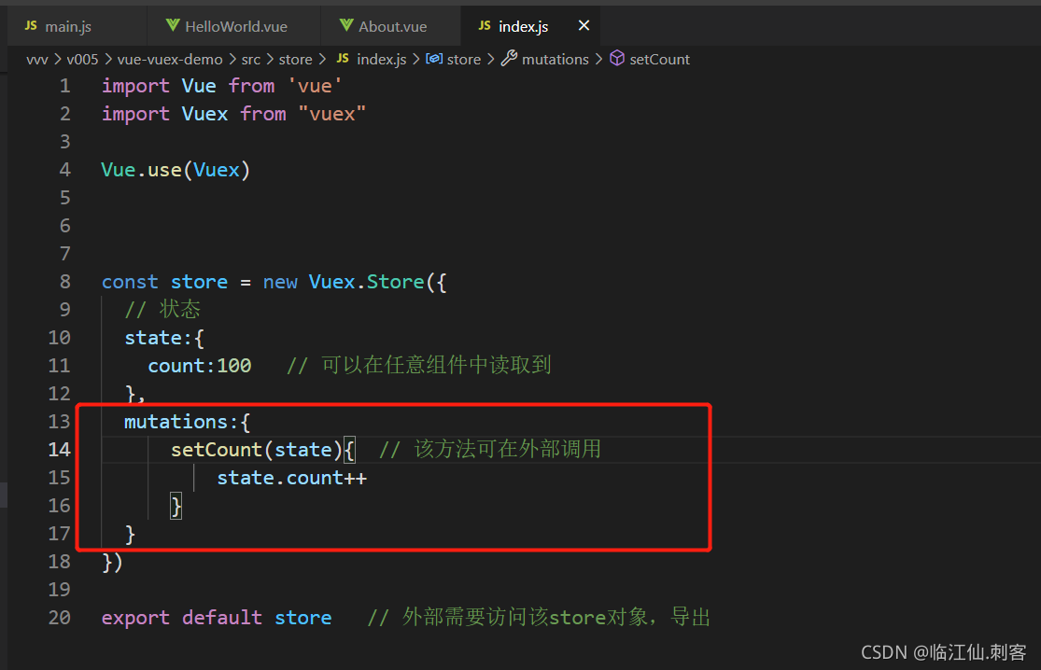
Task: Click the Vue icon on About.vue tab
Action: pos(346,25)
